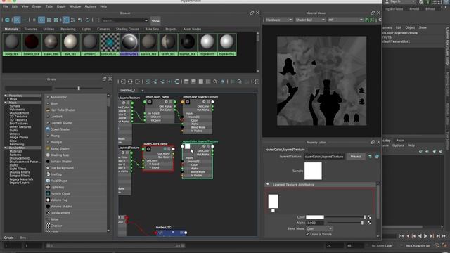
Task: Select the outerColors_ramp node title
Action: [x=155, y=143]
